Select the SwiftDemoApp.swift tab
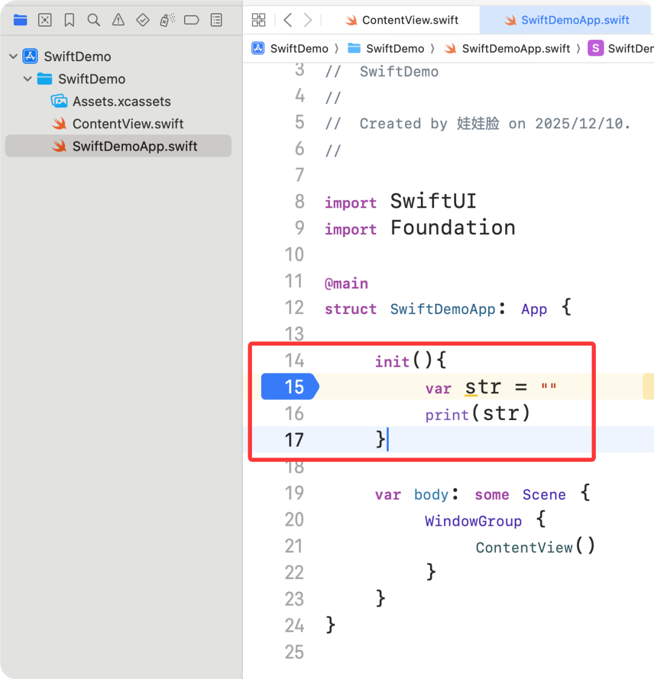This screenshot has width=654, height=679. pyautogui.click(x=566, y=20)
